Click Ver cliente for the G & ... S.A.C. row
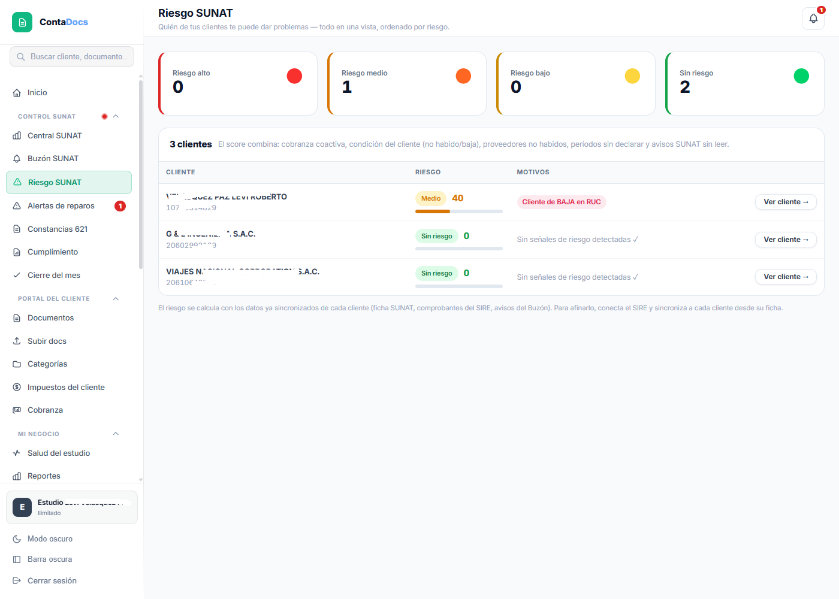839x599 pixels. 786,240
